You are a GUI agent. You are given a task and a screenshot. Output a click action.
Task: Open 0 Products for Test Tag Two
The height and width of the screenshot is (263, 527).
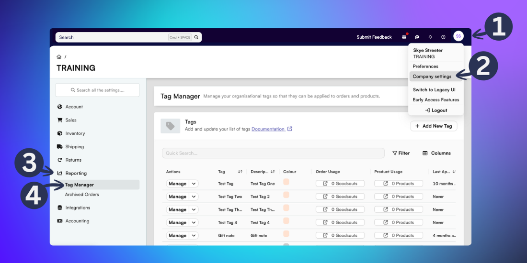tap(399, 197)
